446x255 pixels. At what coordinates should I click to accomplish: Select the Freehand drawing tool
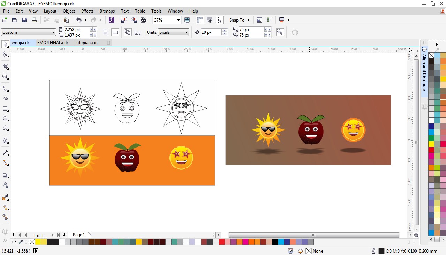tap(5, 89)
